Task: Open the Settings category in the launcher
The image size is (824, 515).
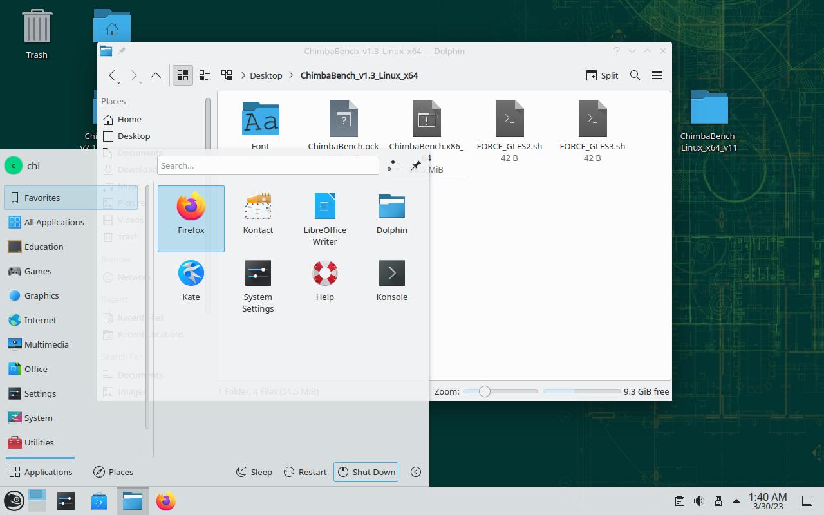Action: tap(71, 393)
